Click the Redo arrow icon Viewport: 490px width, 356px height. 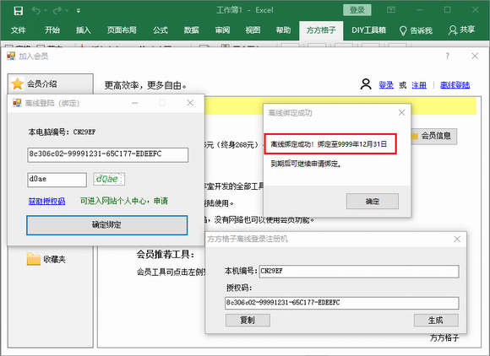[x=57, y=11]
